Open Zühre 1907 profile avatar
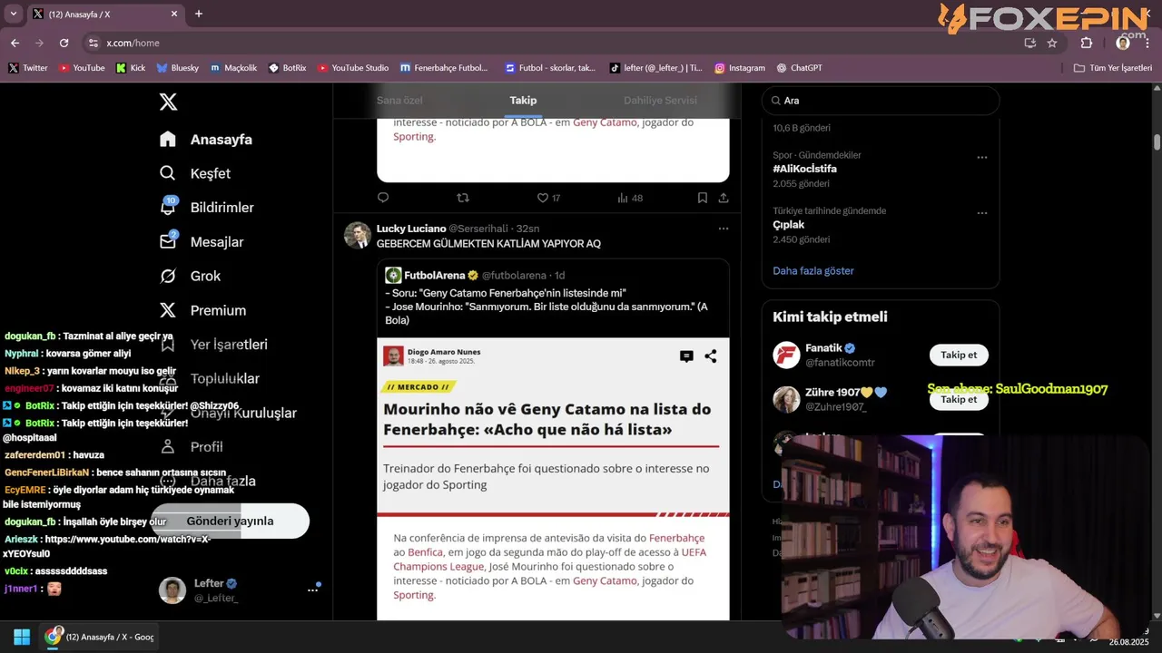This screenshot has width=1162, height=653. pyautogui.click(x=786, y=399)
